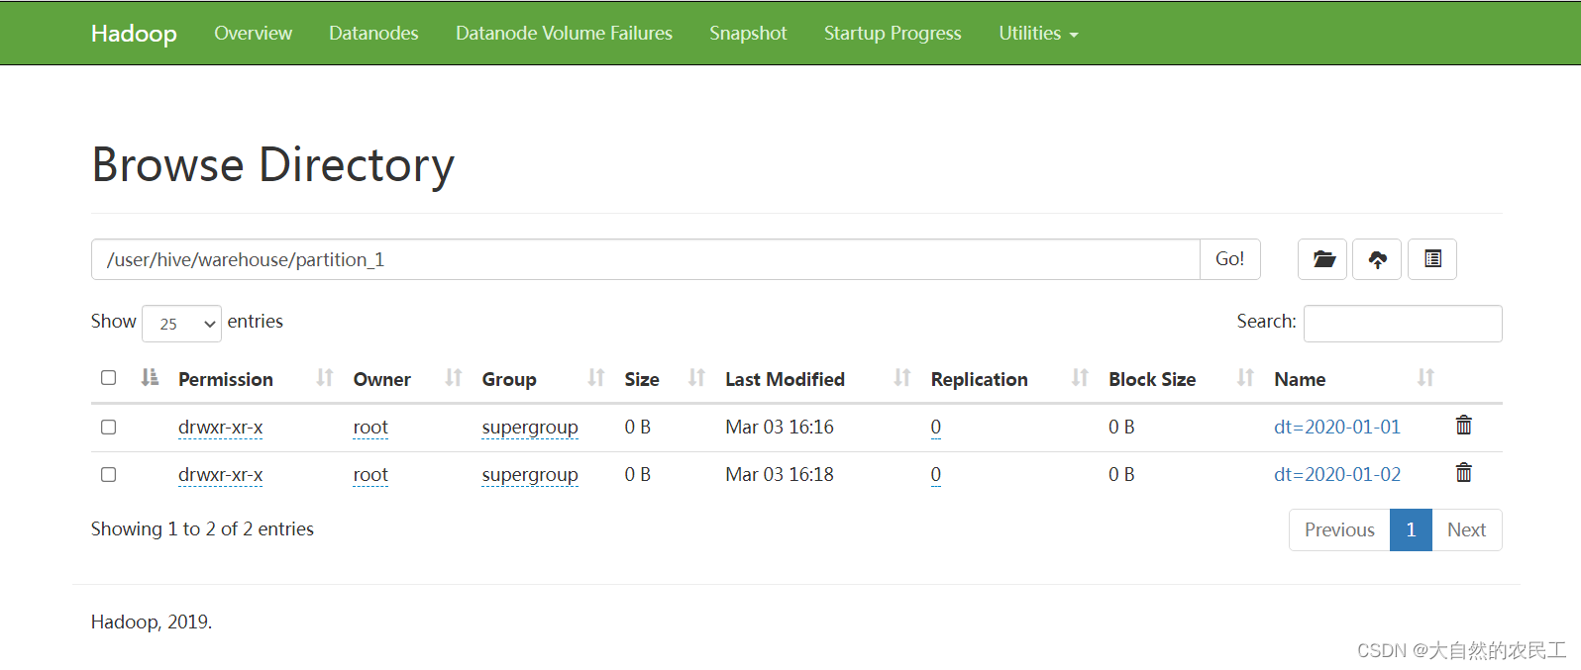Click the Last Modified column header
This screenshot has height=670, width=1581.
click(x=785, y=379)
